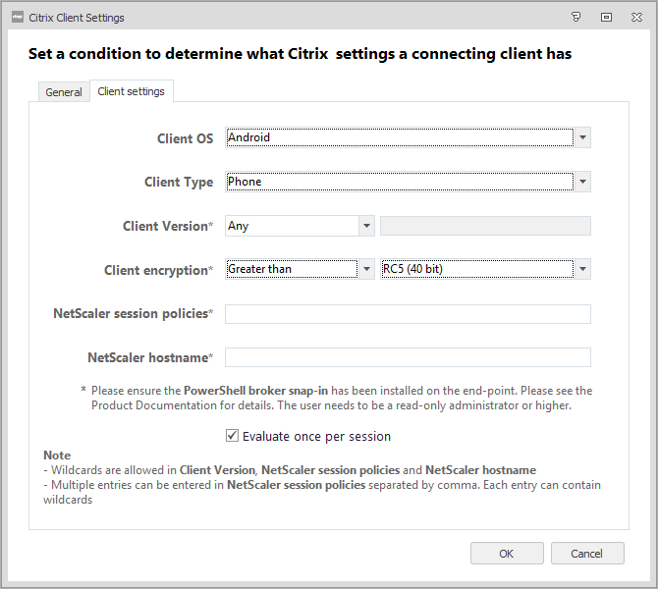Switch to the General tab
The image size is (658, 589).
point(64,92)
